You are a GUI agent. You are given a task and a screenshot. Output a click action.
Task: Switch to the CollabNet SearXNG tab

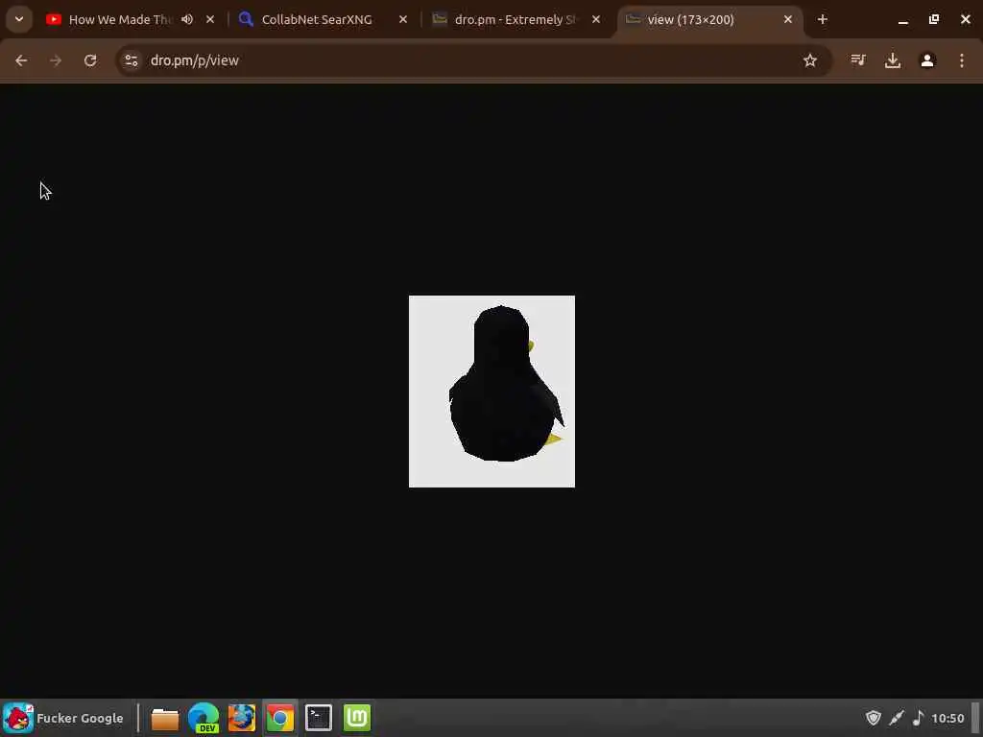pyautogui.click(x=317, y=19)
